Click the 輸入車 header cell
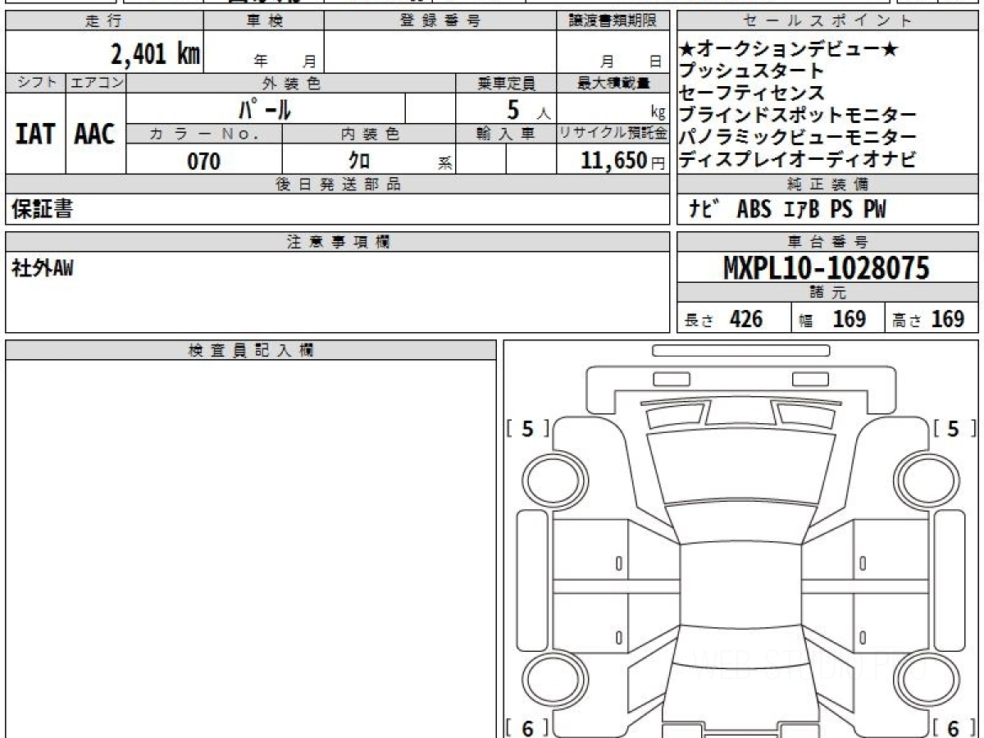 pyautogui.click(x=506, y=134)
